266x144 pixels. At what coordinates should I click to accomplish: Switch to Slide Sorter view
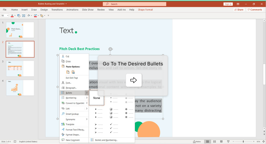[x=214, y=142]
